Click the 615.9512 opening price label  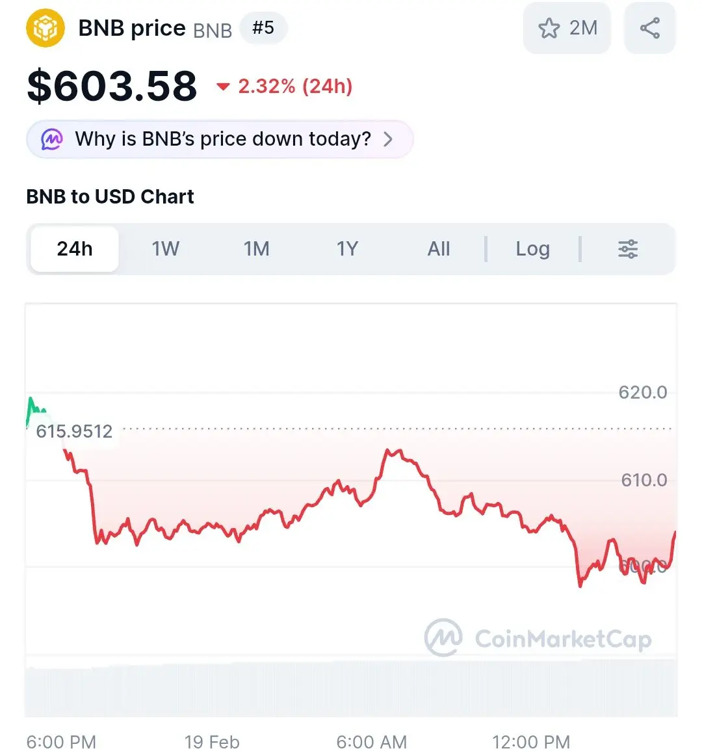pos(74,431)
